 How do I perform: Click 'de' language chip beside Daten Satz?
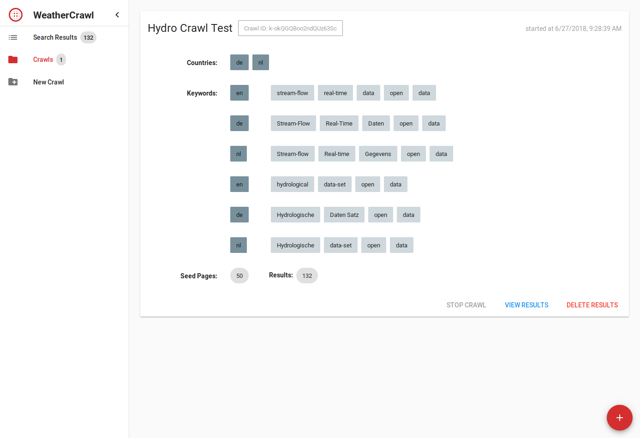tap(239, 215)
